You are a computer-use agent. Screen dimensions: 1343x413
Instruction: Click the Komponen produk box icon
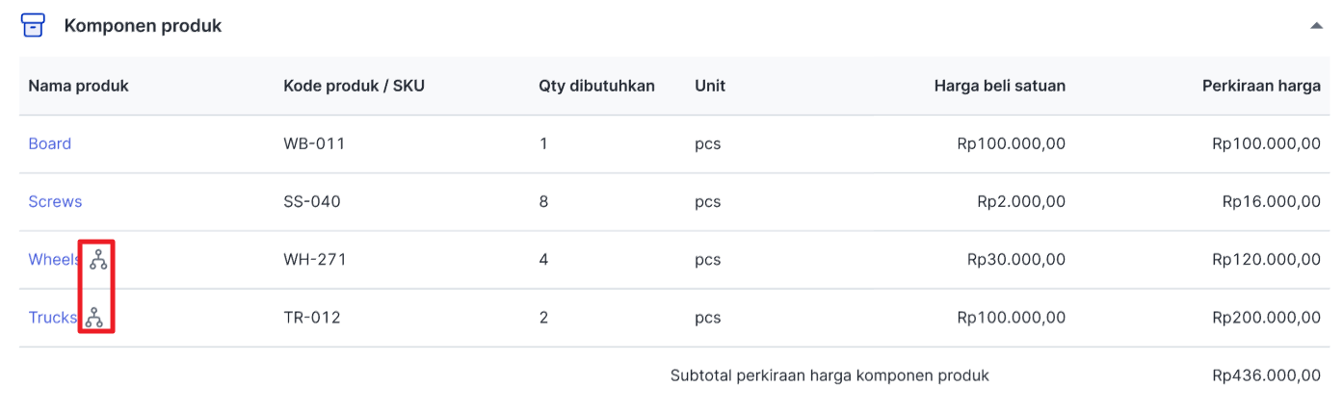click(x=33, y=26)
